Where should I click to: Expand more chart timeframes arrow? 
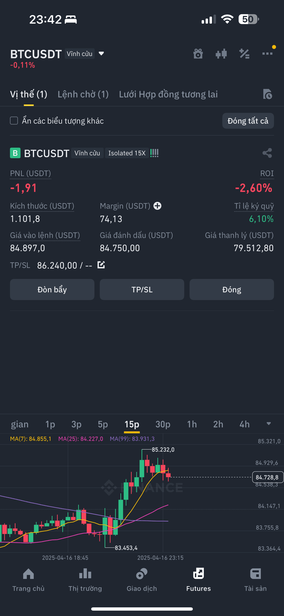click(269, 424)
